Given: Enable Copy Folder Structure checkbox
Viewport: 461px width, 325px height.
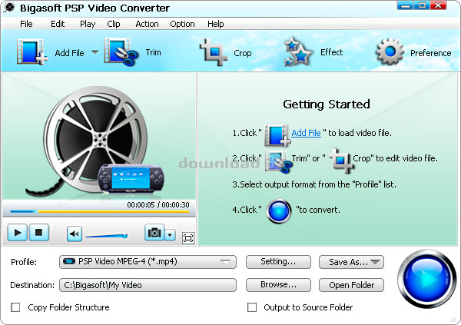Looking at the screenshot, I should 15,307.
